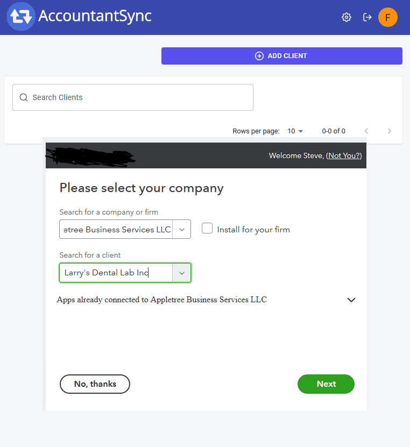Open the Not You? link
The image size is (410, 447).
[x=343, y=155]
